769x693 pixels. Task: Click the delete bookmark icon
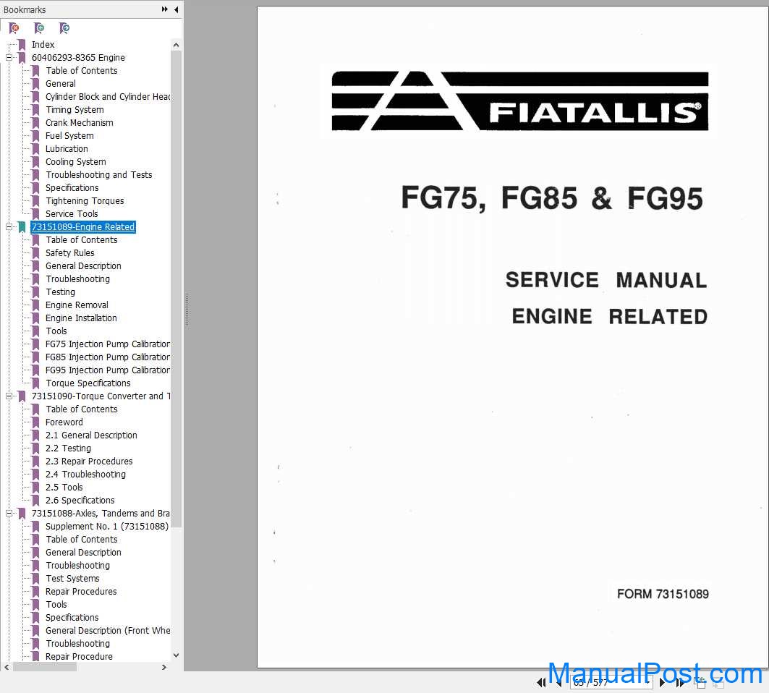click(x=14, y=28)
